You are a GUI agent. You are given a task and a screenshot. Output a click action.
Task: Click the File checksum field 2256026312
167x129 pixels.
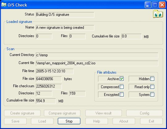click(49, 86)
